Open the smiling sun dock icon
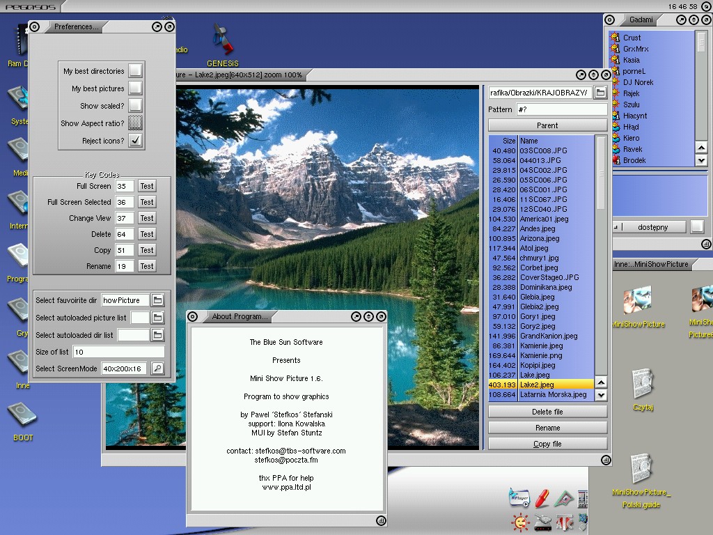713x535 pixels. (520, 522)
